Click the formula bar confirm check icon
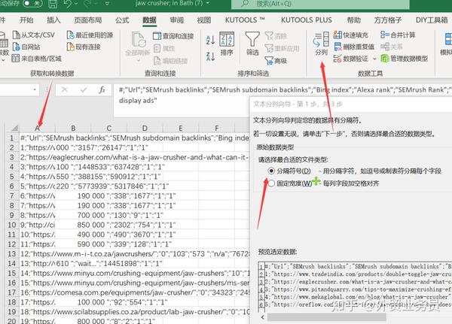 (84, 89)
